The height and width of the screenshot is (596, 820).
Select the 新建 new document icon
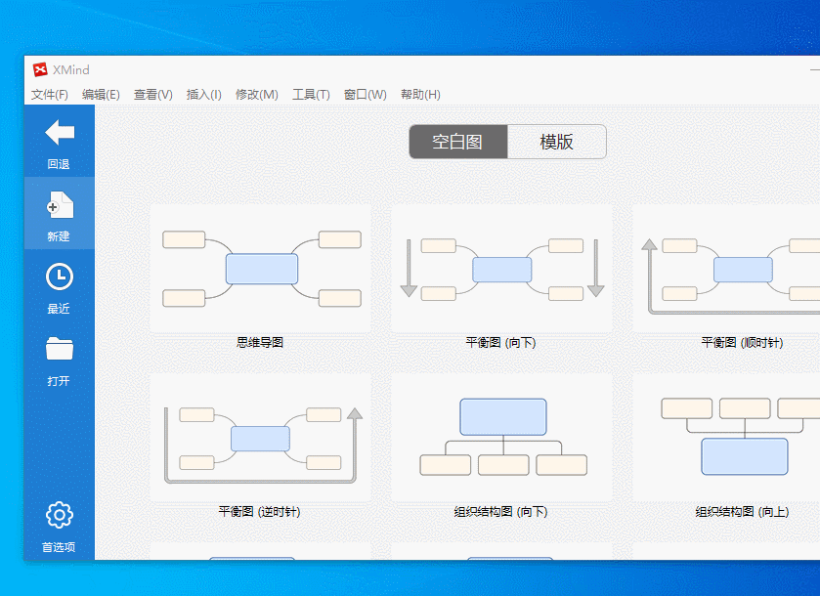[x=60, y=204]
